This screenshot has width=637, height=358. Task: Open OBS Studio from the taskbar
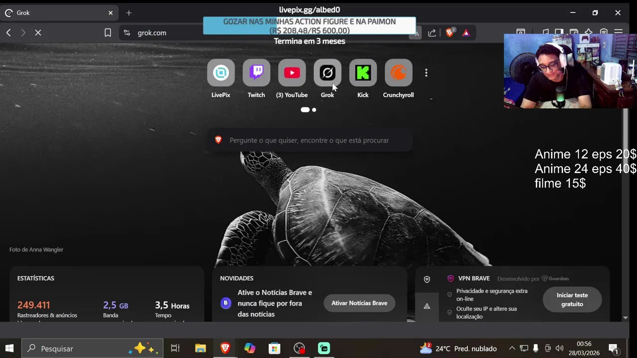pyautogui.click(x=299, y=349)
